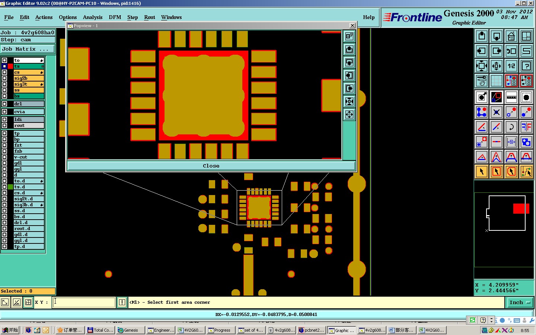Switch to the Genesis taskbar item
The width and height of the screenshot is (536, 335).
click(x=130, y=330)
